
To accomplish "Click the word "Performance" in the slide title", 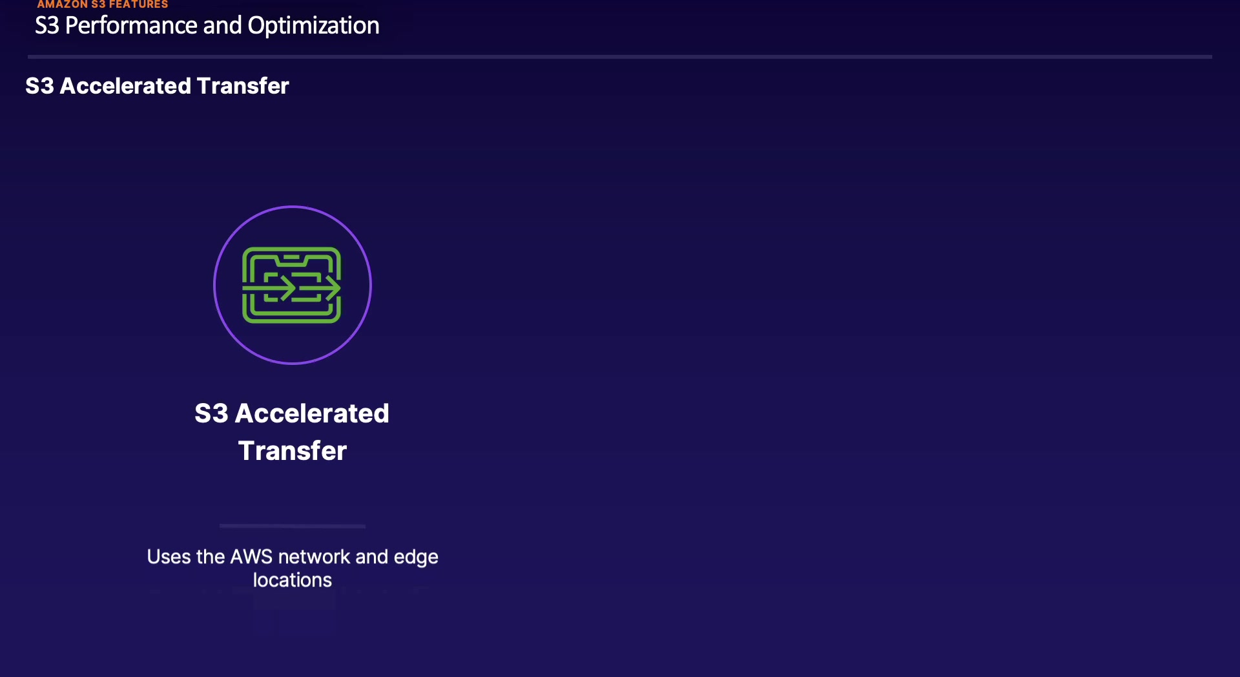I will 131,26.
